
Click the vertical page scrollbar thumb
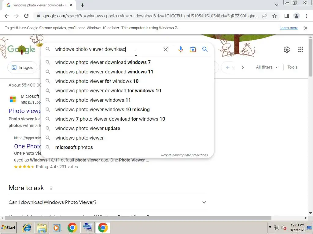[x=311, y=58]
